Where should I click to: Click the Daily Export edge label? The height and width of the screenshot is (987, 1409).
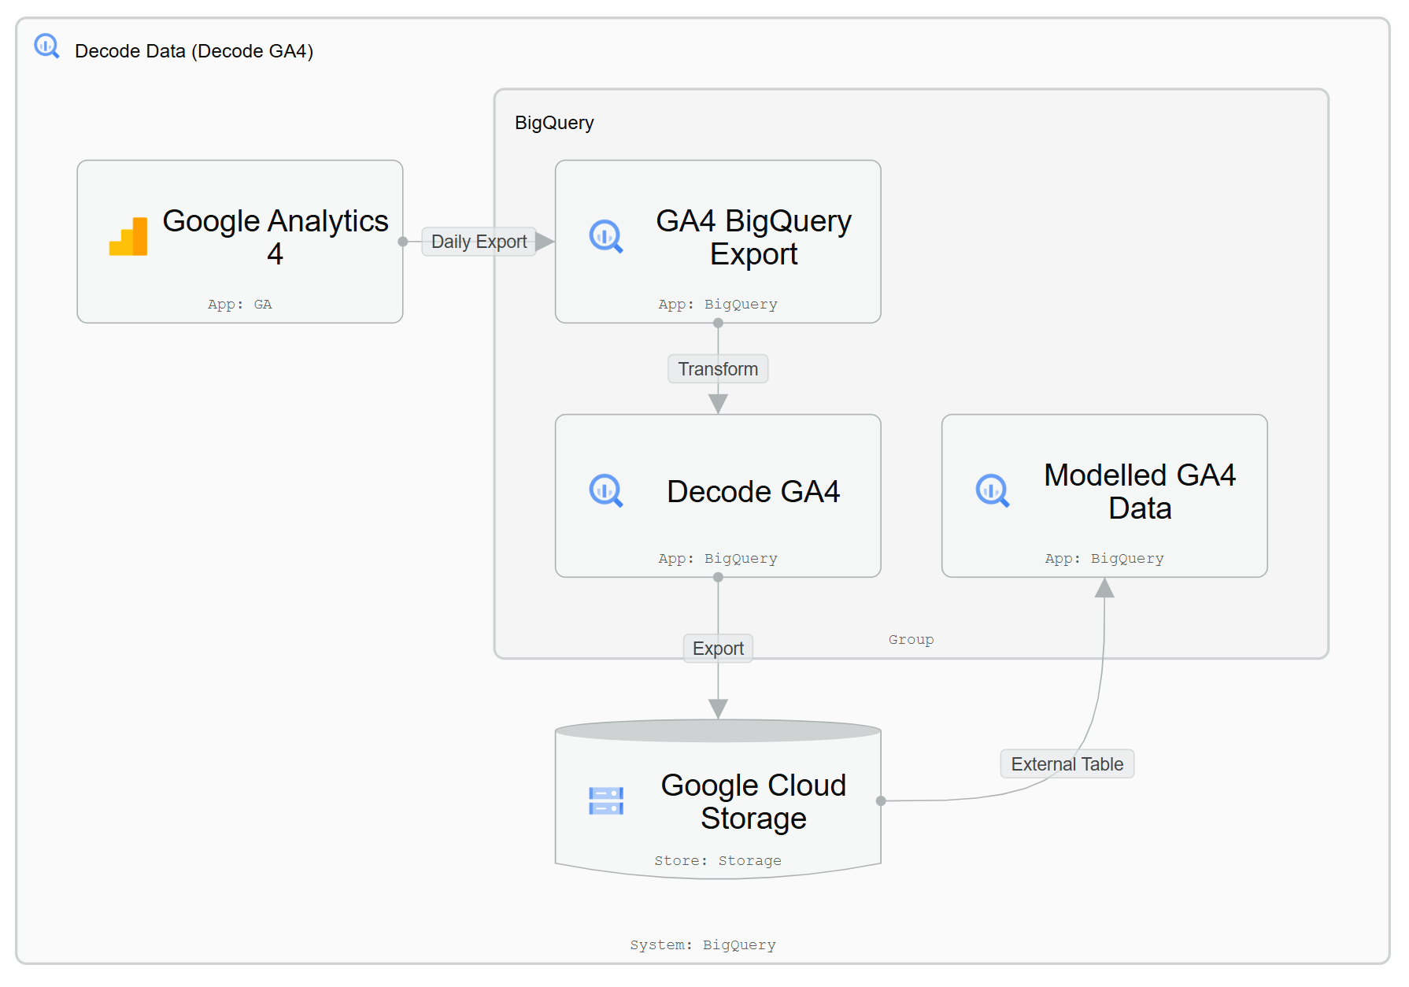[x=479, y=242]
